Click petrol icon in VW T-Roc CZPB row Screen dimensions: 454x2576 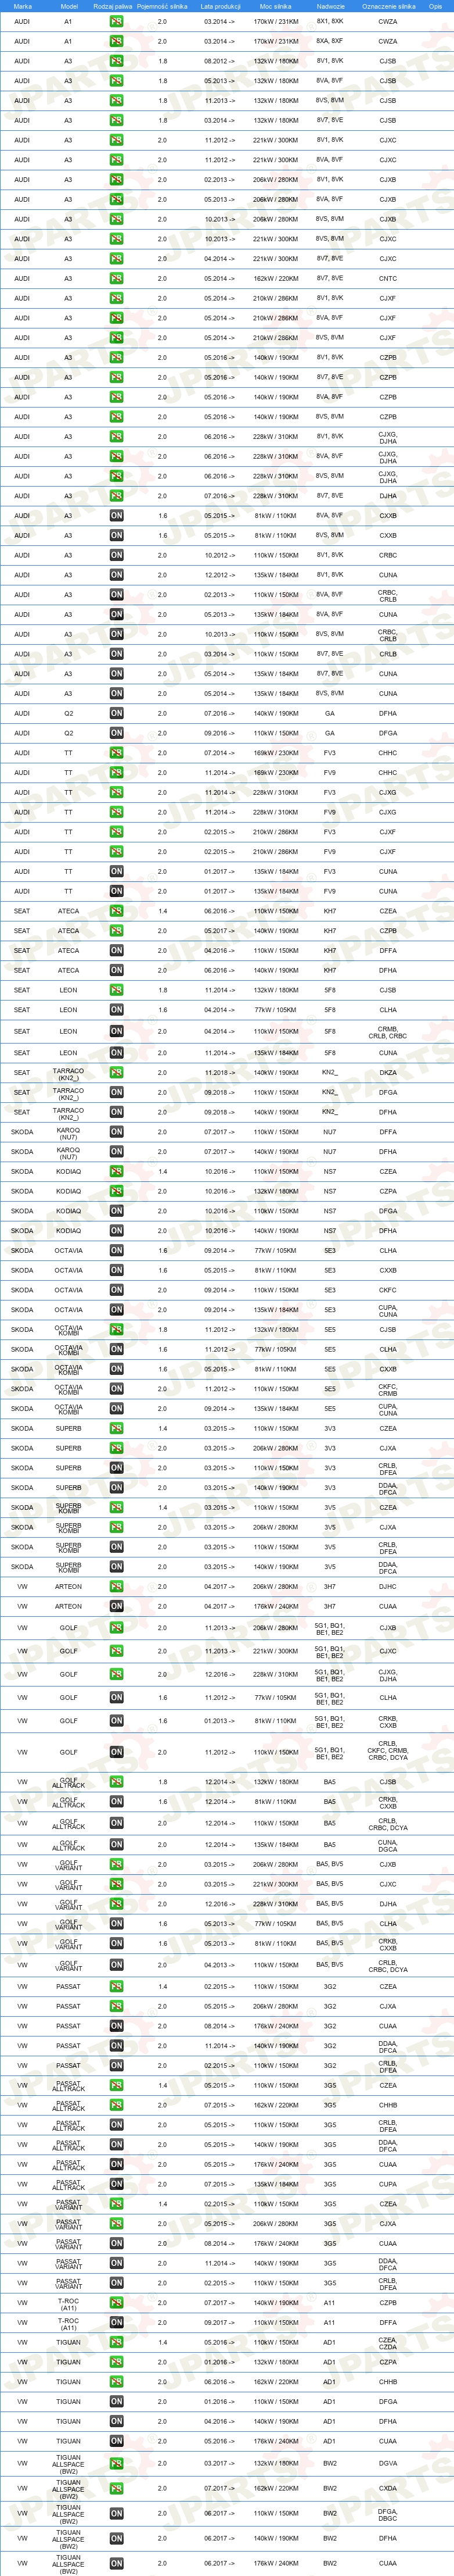(x=117, y=2303)
